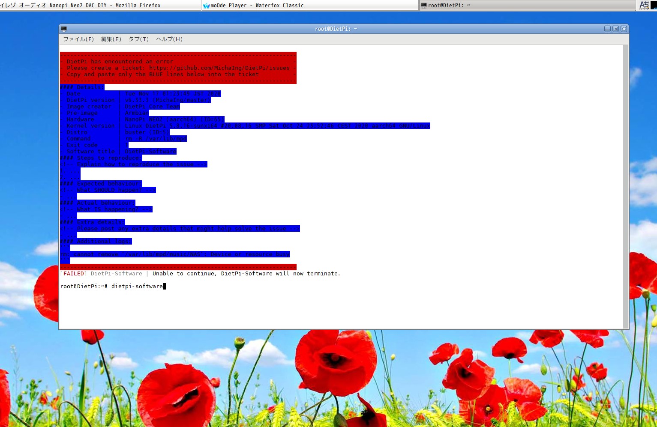Click the Anthy input method tray icon
Screen dimensions: 657x427
tap(644, 5)
